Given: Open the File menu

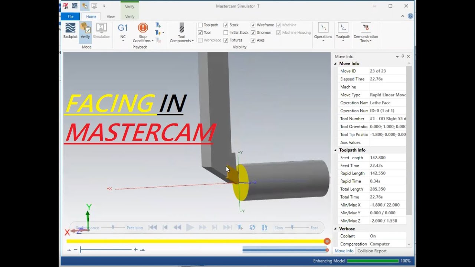Looking at the screenshot, I should [x=71, y=17].
